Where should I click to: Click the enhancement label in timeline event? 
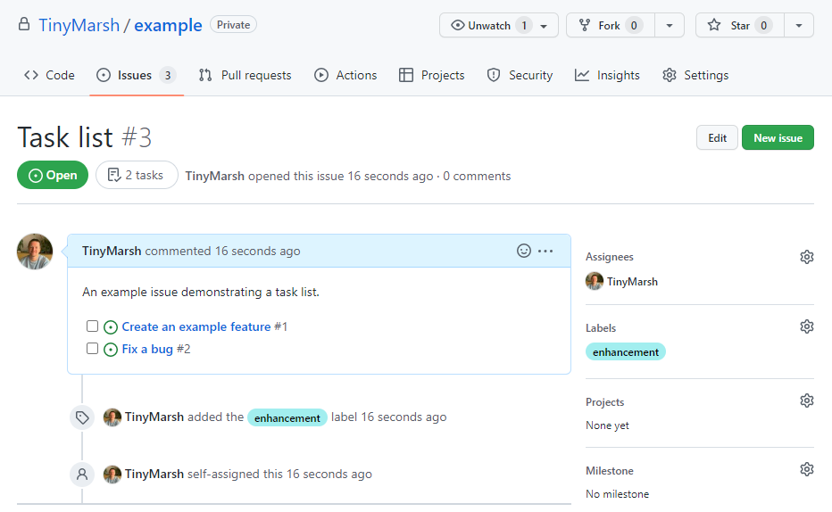pos(287,417)
